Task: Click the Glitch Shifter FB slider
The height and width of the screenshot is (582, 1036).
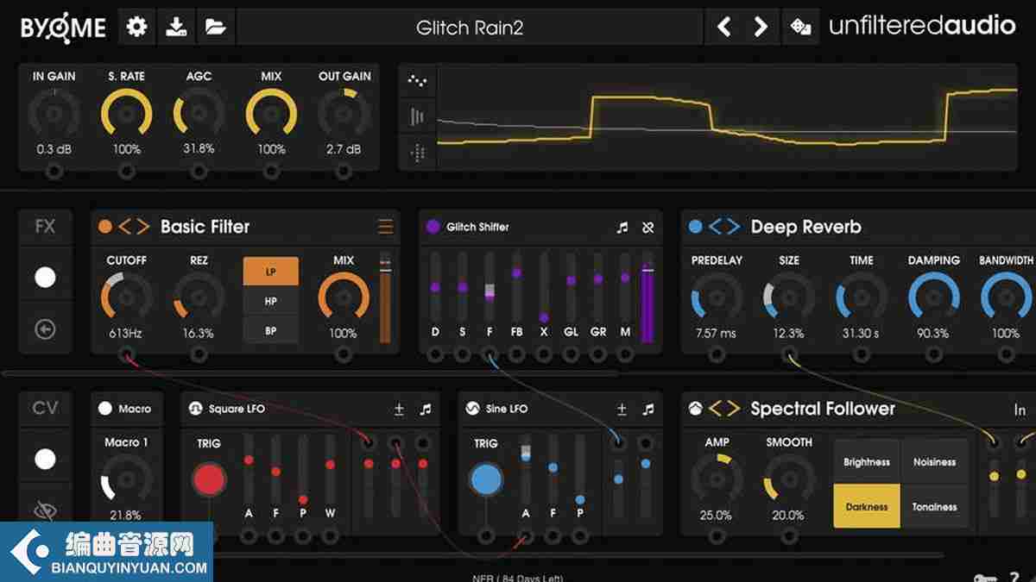Action: [516, 285]
